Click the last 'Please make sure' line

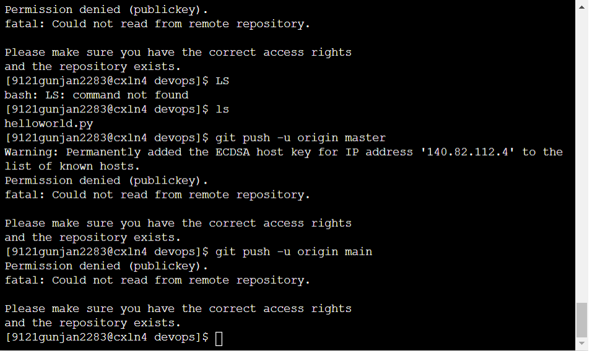[x=178, y=309]
